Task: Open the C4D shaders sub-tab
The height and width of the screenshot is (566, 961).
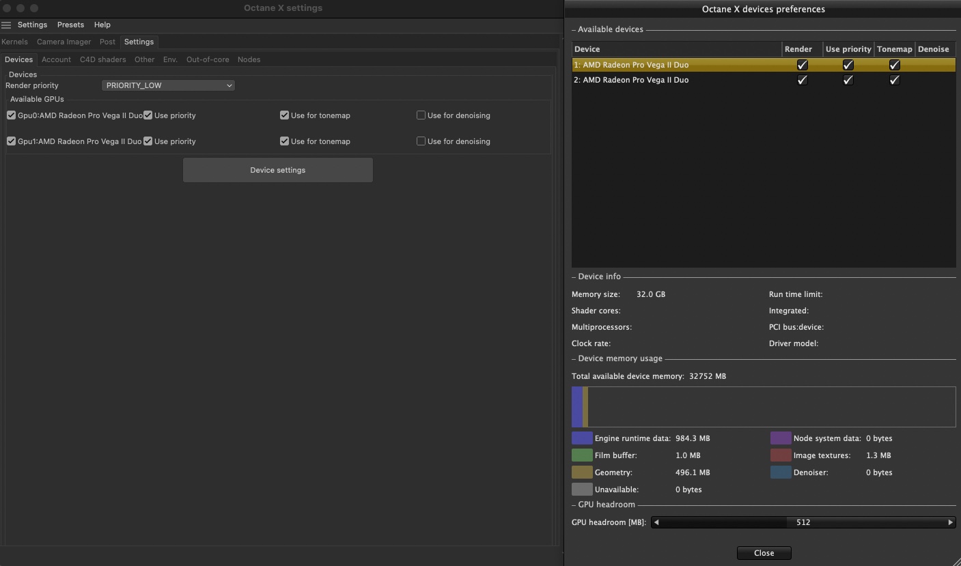Action: pos(102,59)
